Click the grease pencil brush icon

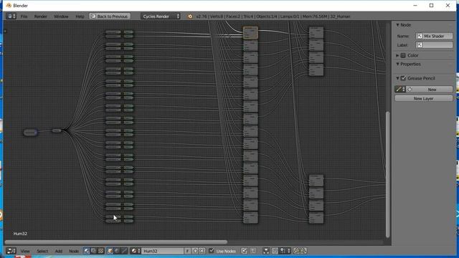[399, 89]
